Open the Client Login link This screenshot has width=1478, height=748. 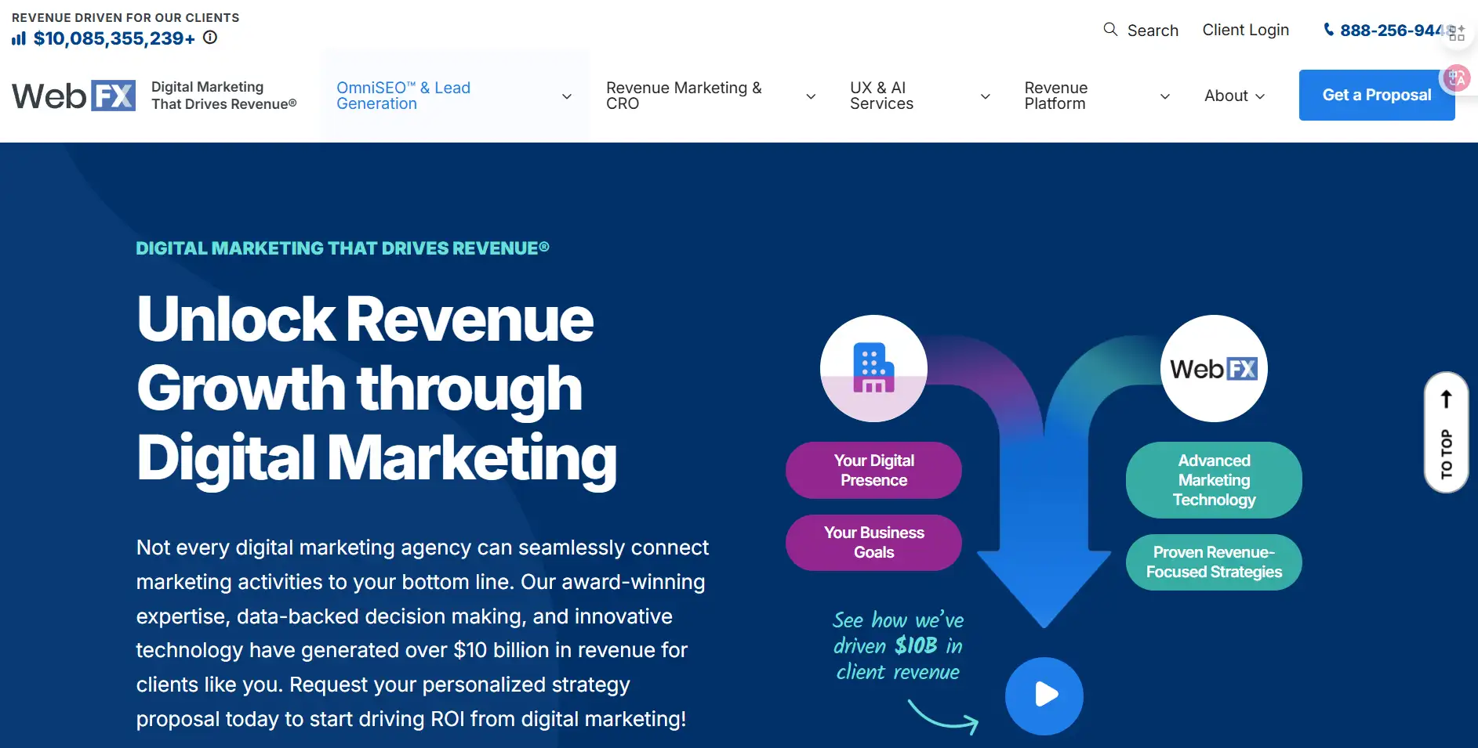point(1245,30)
